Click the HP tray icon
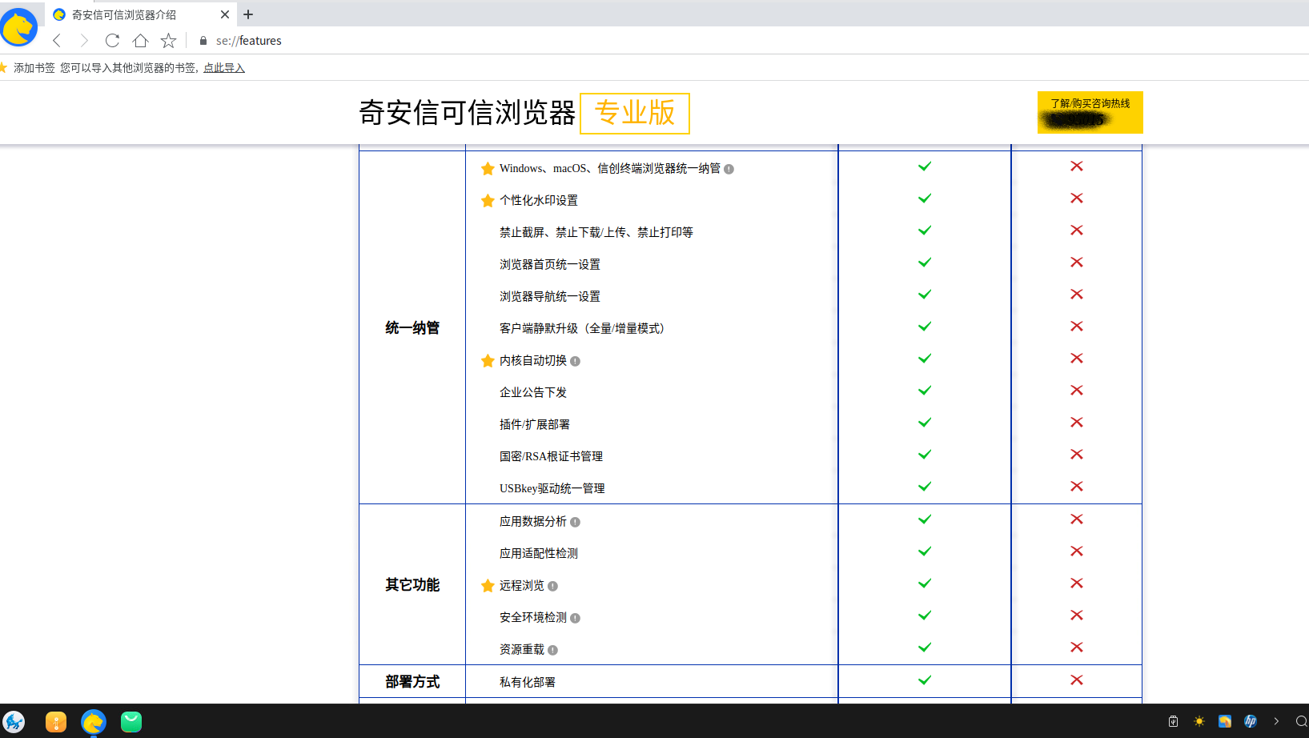The height and width of the screenshot is (738, 1309). pyautogui.click(x=1251, y=721)
